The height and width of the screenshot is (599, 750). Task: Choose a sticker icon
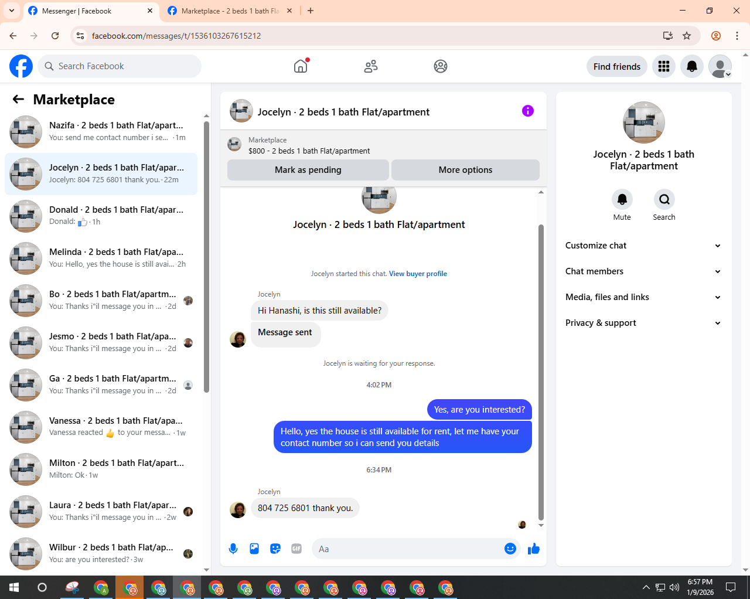[x=275, y=549]
